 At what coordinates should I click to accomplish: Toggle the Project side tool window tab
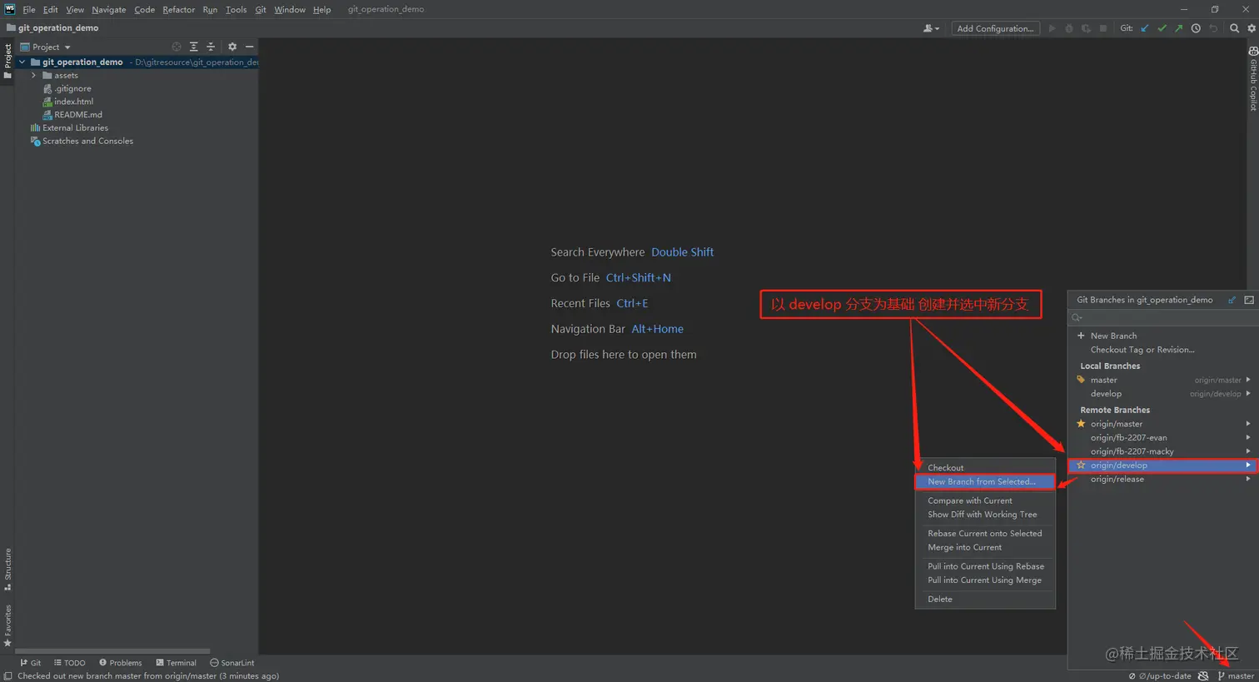(x=7, y=61)
